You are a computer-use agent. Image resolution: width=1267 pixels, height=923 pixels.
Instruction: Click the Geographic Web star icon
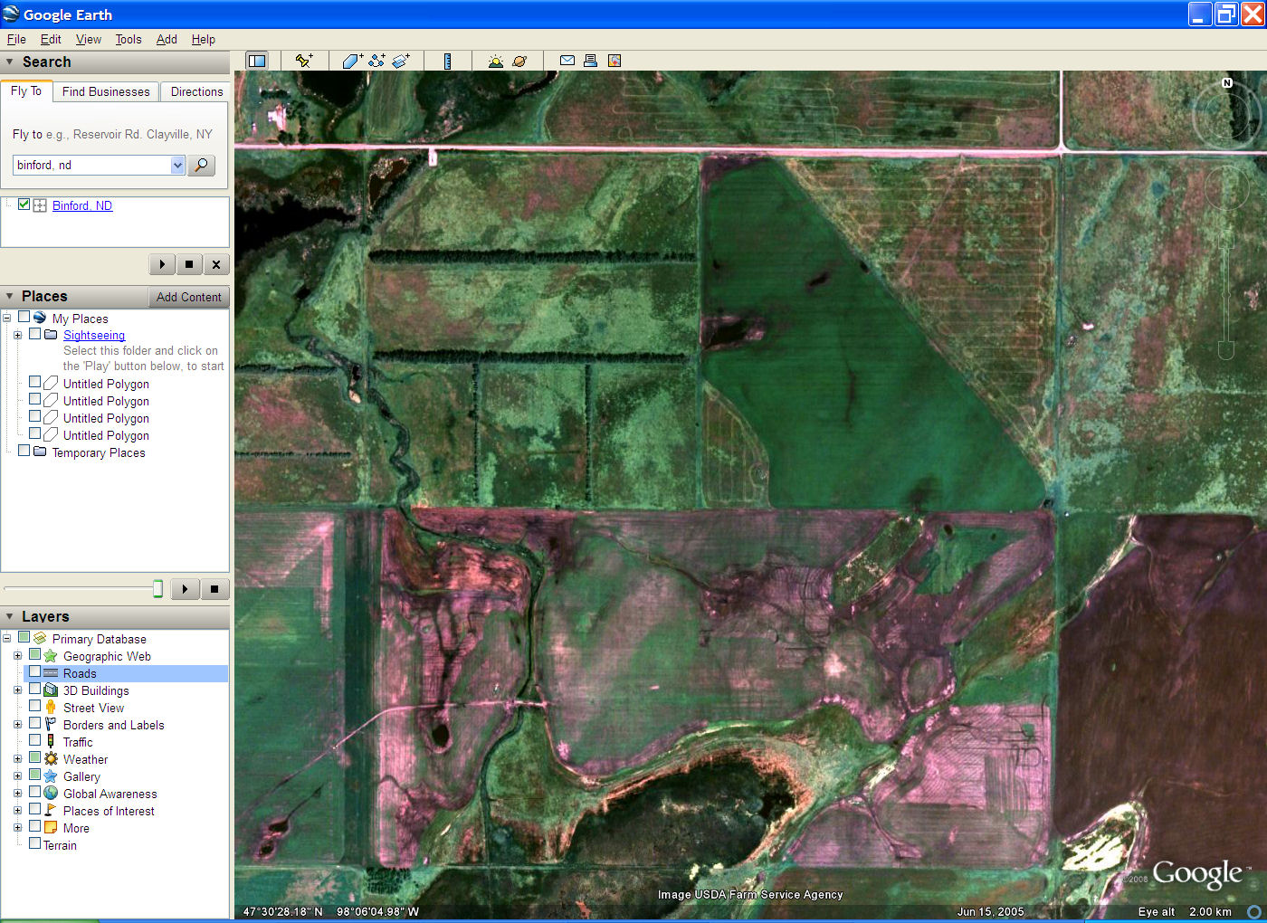51,655
